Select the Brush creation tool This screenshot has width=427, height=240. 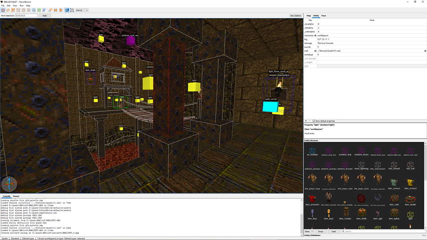coord(8,10)
